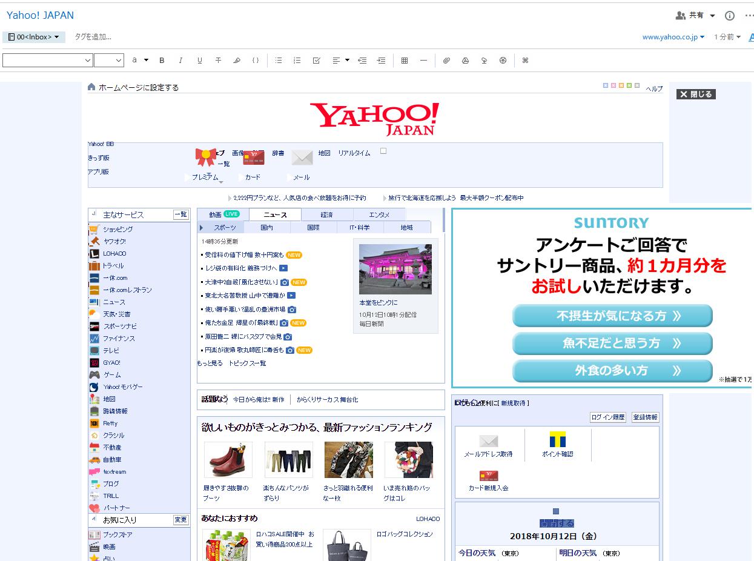Expand the 共有 share dropdown
The image size is (754, 561).
click(x=712, y=16)
